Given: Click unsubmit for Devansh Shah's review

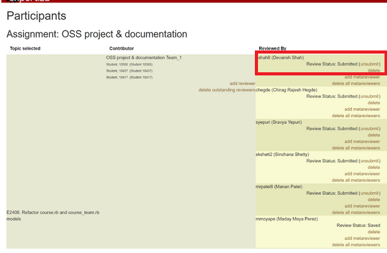Looking at the screenshot, I should [369, 64].
